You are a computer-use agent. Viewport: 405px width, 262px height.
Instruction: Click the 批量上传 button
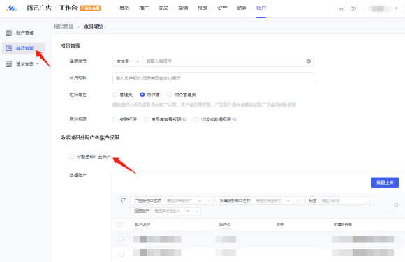click(x=385, y=183)
